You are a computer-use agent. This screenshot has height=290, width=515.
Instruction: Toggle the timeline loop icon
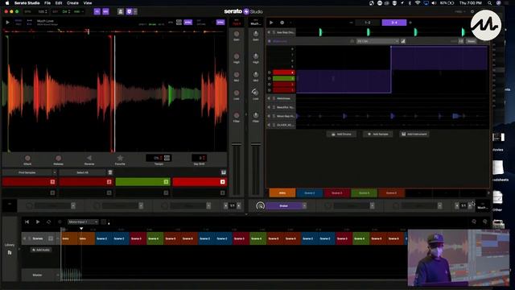click(x=48, y=222)
